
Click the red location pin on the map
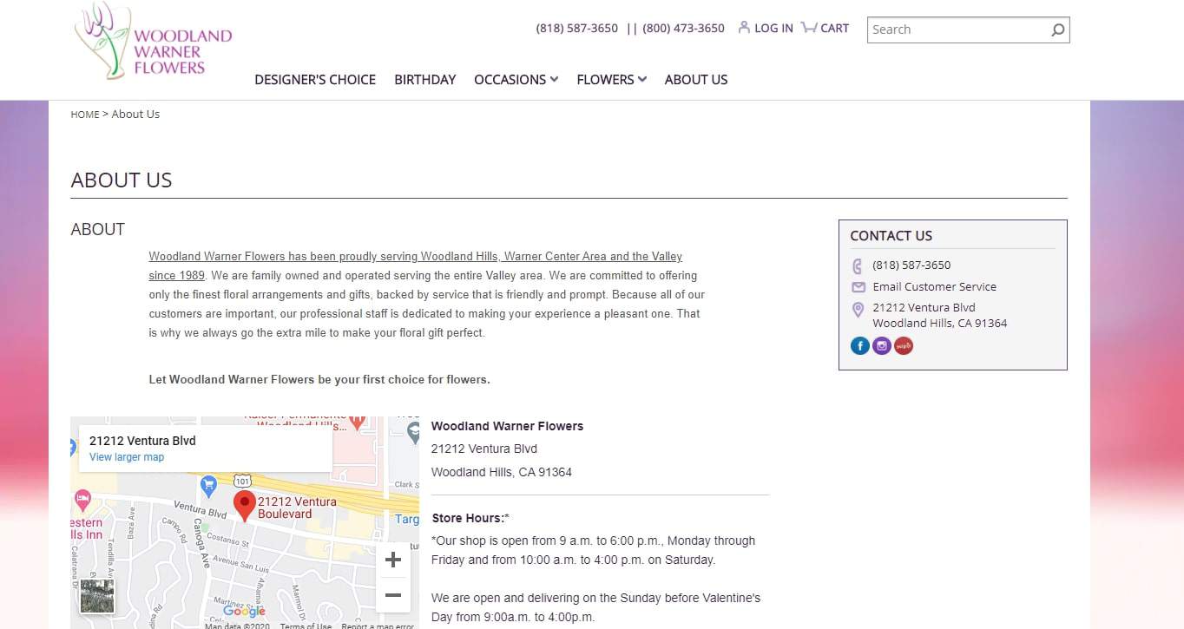(x=245, y=505)
